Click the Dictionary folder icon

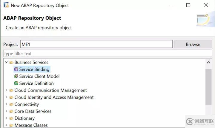point(11,118)
